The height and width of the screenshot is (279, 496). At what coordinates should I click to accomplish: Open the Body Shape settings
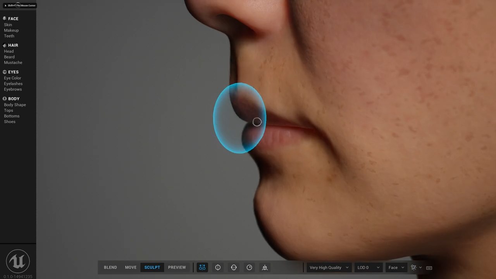click(x=15, y=105)
